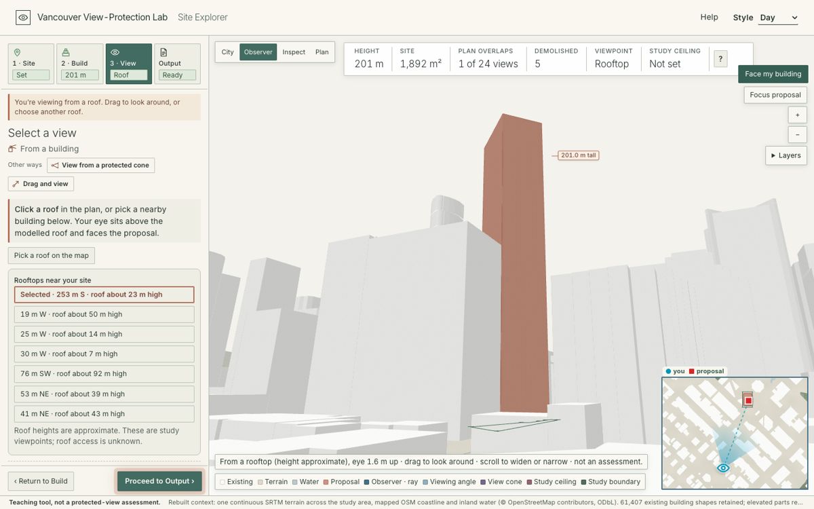Click the eye logo icon in header
Viewport: 814px width, 509px height.
pos(23,18)
